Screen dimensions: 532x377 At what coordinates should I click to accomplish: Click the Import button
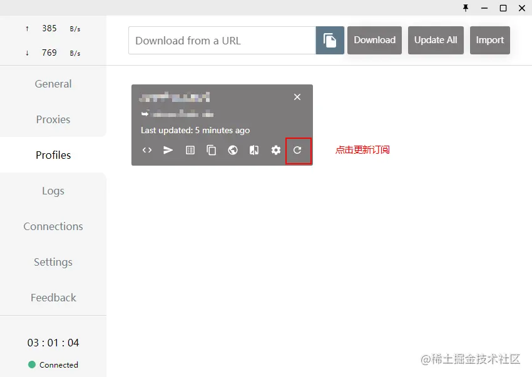click(x=490, y=41)
